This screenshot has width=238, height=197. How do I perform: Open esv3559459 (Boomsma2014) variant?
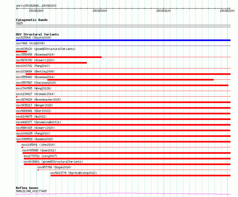pos(35,54)
